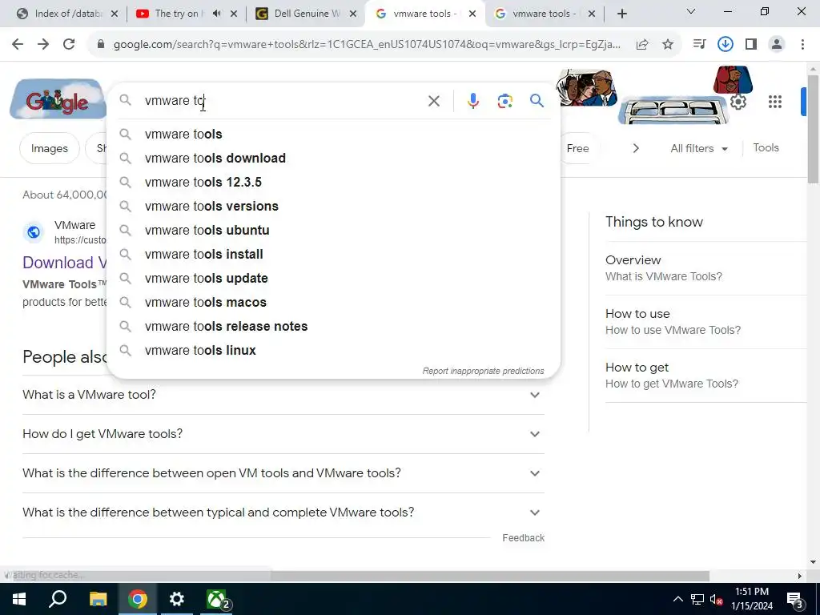This screenshot has width=820, height=615.
Task: Close the Dell Genuine tab
Action: point(353,14)
